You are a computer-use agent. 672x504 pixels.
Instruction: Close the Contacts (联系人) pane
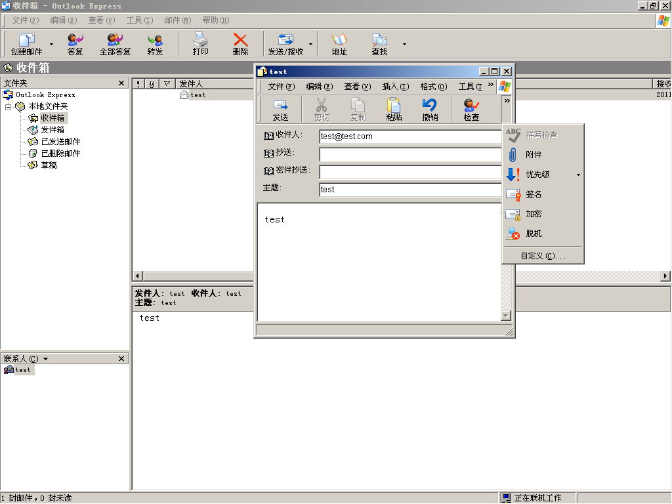pos(121,359)
